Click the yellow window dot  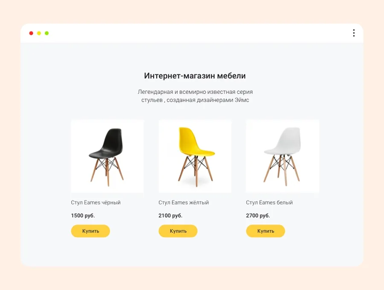(x=39, y=33)
